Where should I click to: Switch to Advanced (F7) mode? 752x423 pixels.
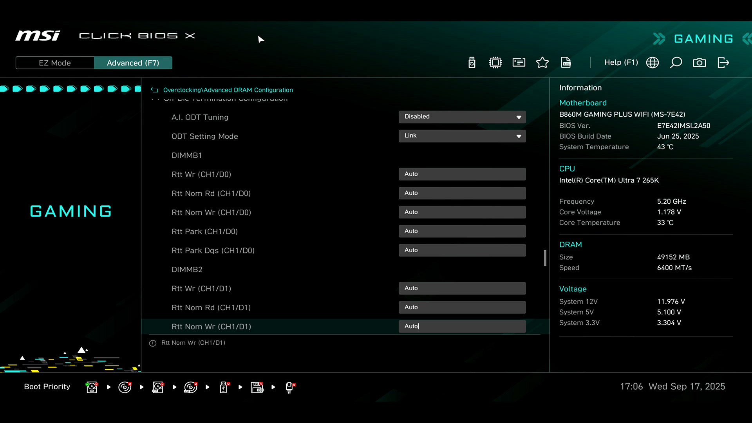[x=133, y=63]
